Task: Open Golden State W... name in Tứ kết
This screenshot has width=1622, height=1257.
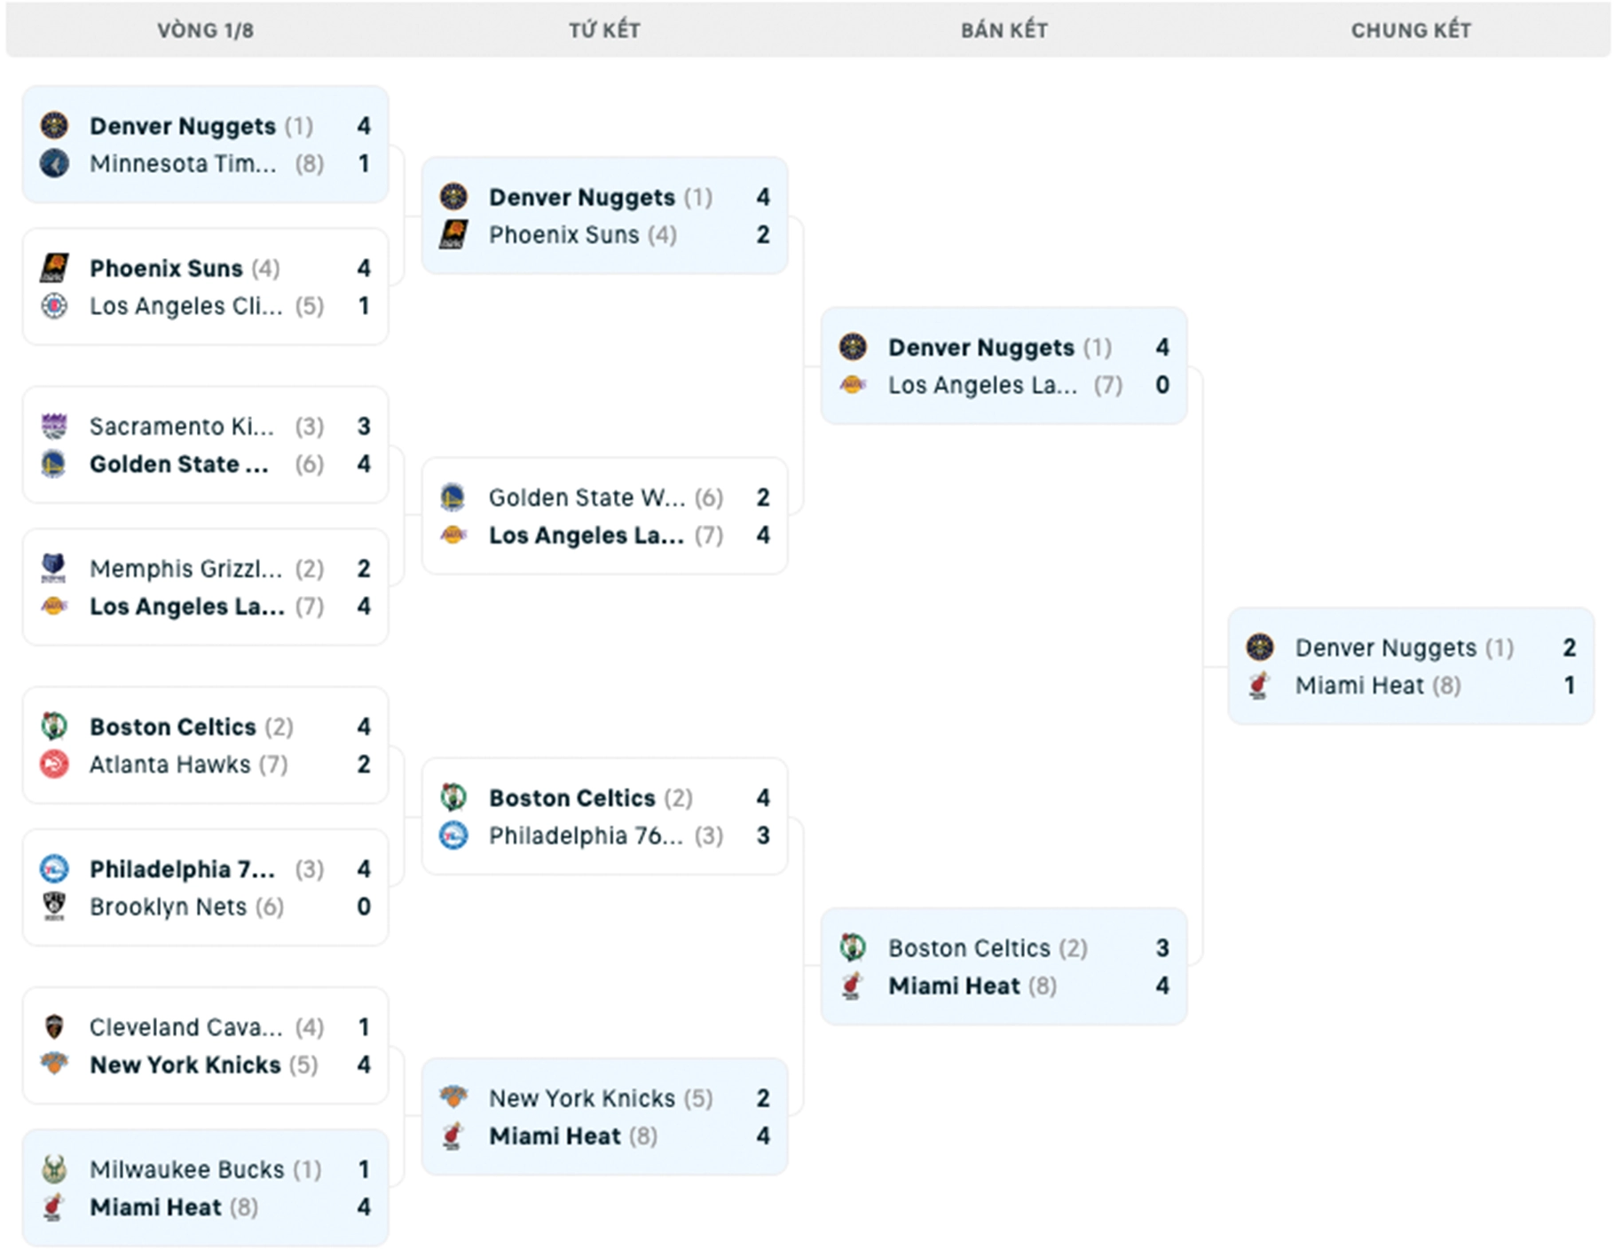Action: coord(587,499)
